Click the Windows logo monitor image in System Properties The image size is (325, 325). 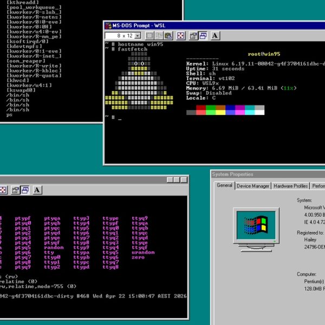pos(256,230)
